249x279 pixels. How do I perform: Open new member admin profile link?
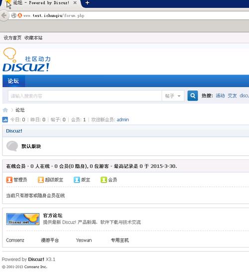pos(123,120)
